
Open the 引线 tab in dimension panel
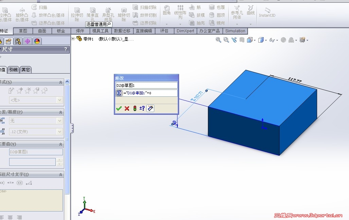[x=13, y=70]
